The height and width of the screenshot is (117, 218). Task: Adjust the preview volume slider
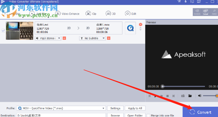[x=211, y=96]
